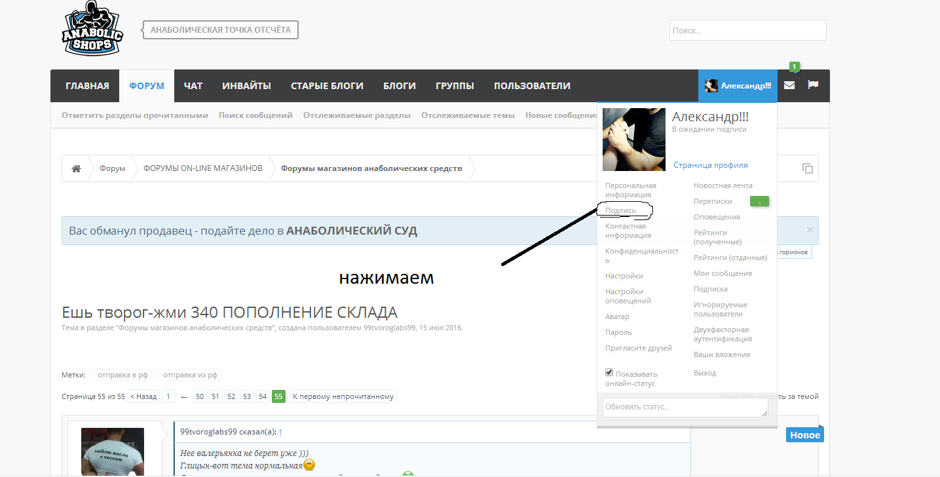Open Александр!!! profile avatar thumbnail in the dropdown
This screenshot has height=477, width=940.
tap(633, 138)
